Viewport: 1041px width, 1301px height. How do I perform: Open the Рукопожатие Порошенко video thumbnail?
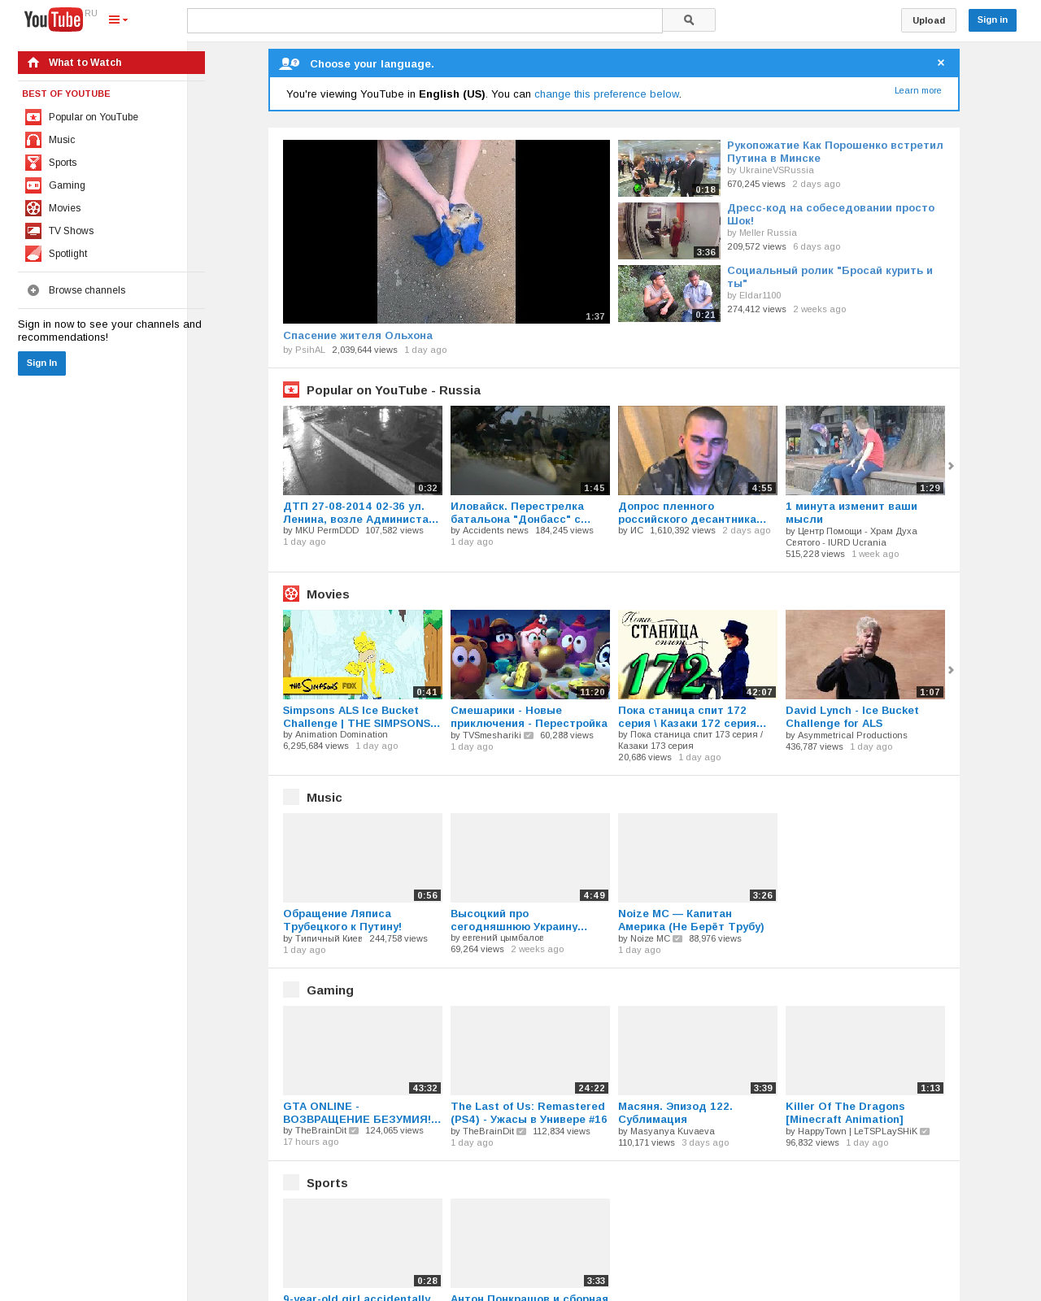669,168
